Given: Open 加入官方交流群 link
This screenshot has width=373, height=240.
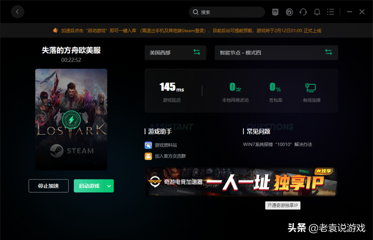Looking at the screenshot, I should [170, 156].
